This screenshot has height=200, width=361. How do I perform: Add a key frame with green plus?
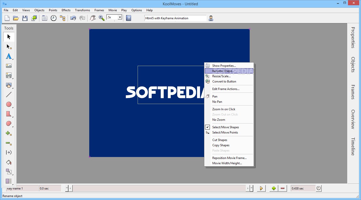coord(274,188)
